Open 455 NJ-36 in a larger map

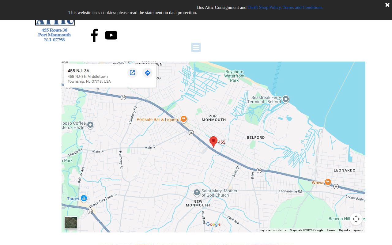tap(132, 73)
